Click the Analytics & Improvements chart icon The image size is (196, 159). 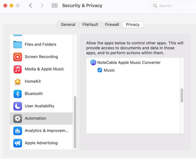tap(17, 131)
